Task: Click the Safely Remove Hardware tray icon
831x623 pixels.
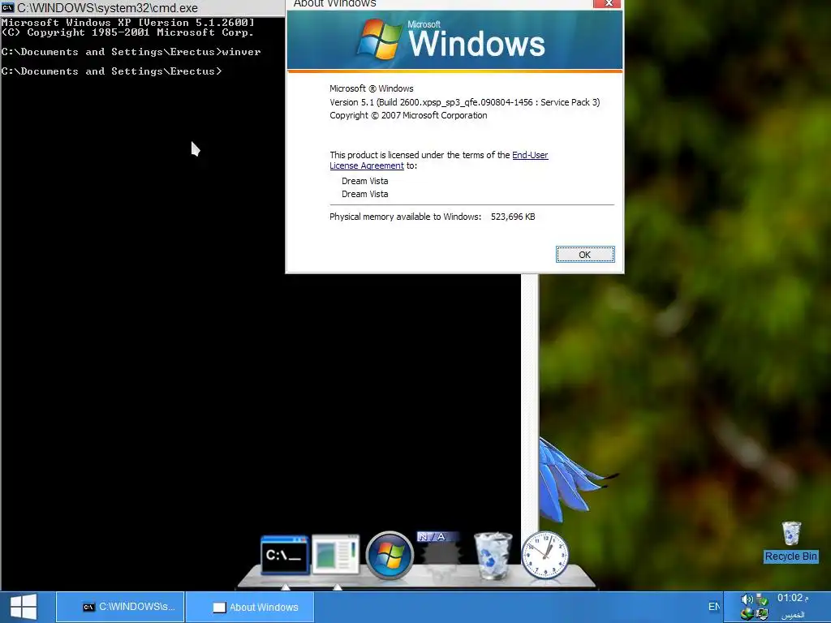Action: [x=761, y=599]
